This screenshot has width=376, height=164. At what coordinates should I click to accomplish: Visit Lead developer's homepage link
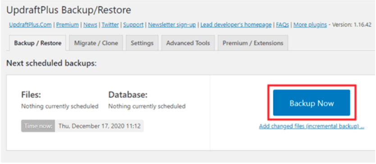(x=236, y=25)
